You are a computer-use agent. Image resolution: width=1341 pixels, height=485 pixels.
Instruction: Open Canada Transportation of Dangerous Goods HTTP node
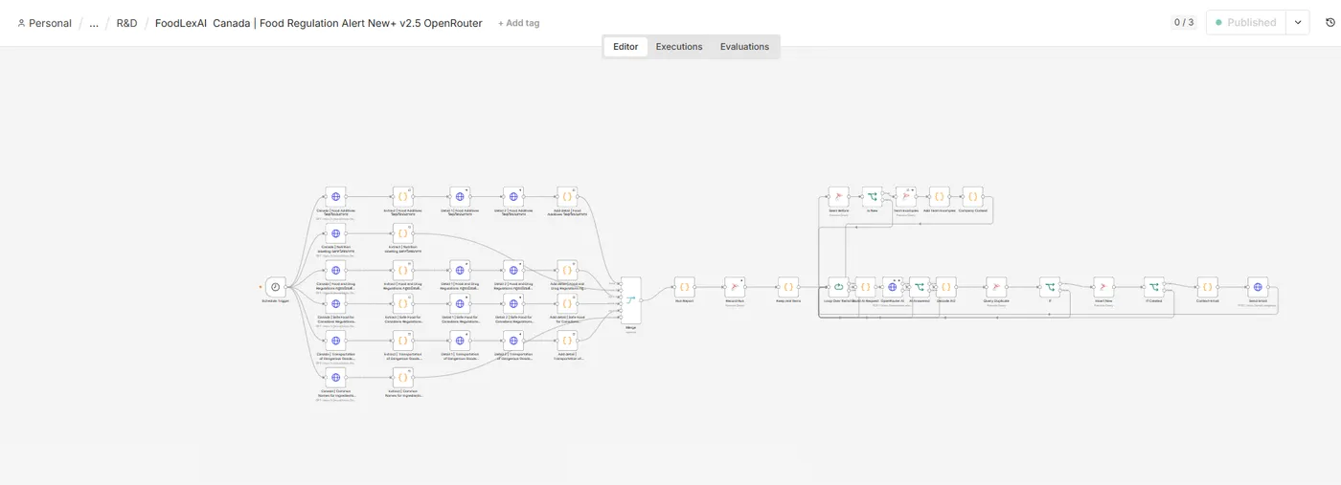pyautogui.click(x=335, y=341)
